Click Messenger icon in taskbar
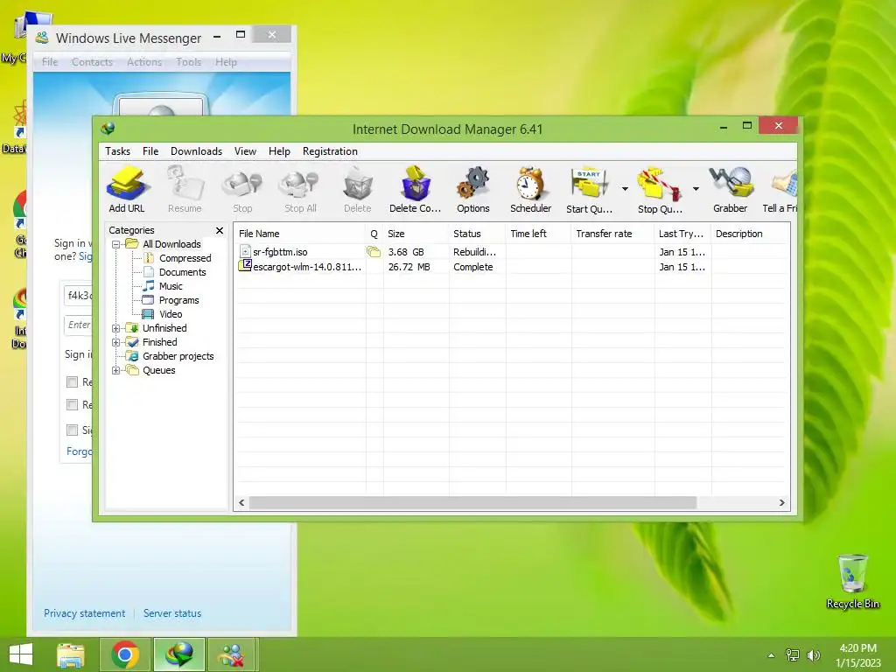Viewport: 896px width, 672px height. coord(232,654)
